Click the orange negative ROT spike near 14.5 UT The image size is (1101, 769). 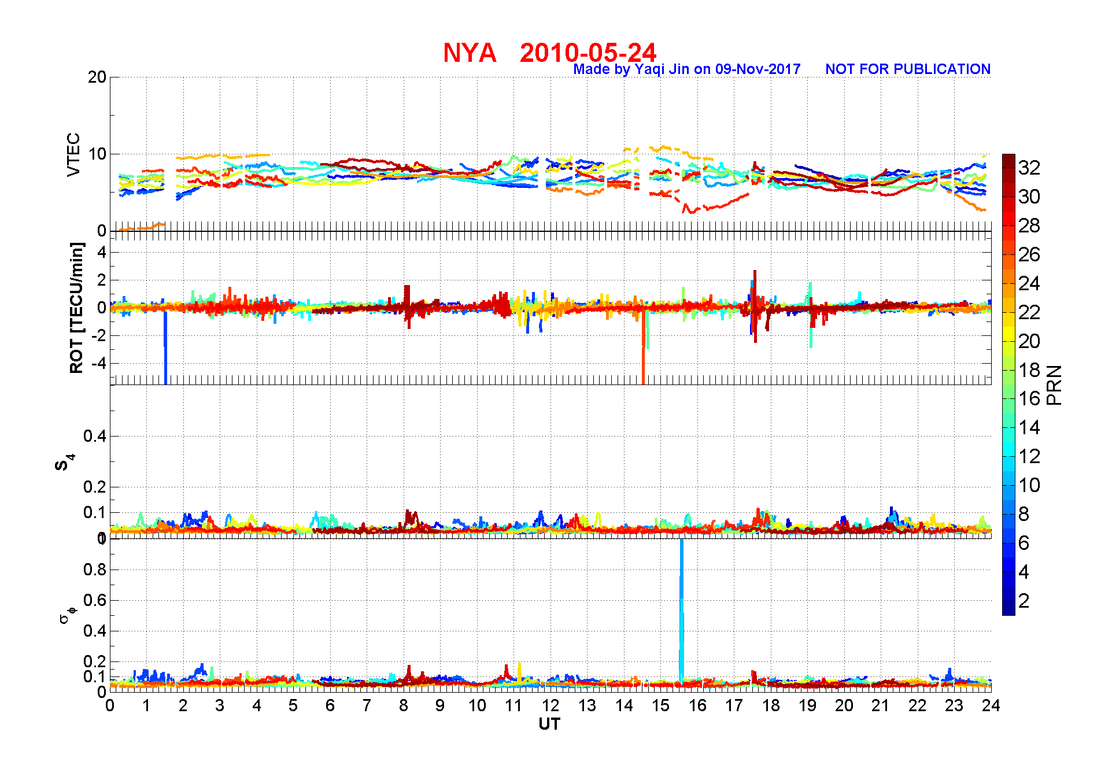643,347
